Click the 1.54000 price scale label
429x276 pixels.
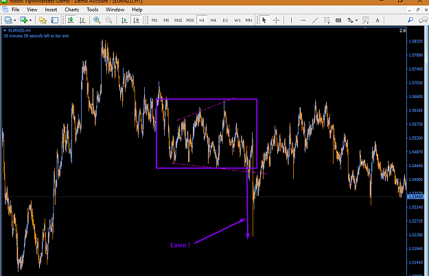tap(415, 179)
